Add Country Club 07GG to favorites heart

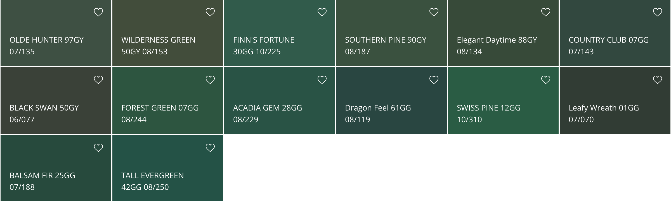(x=658, y=12)
